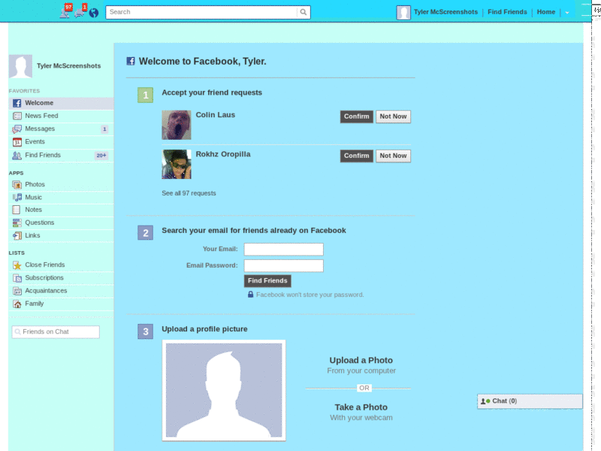The height and width of the screenshot is (451, 601).
Task: Click the Questions app icon
Action: point(17,222)
